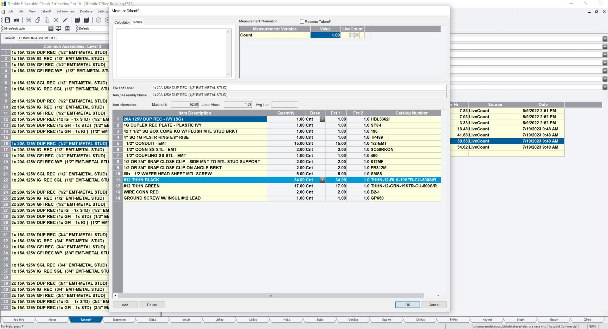Select the Edit pencil icon

click(x=65, y=20)
